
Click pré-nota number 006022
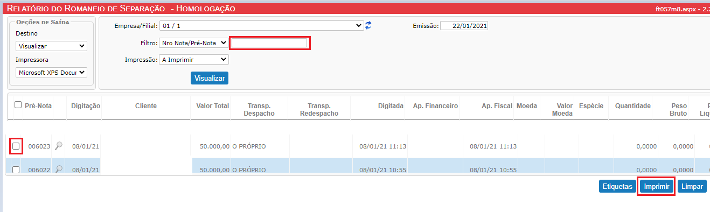click(39, 170)
